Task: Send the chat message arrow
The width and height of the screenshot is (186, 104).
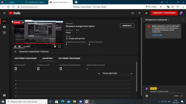Action: tap(182, 96)
